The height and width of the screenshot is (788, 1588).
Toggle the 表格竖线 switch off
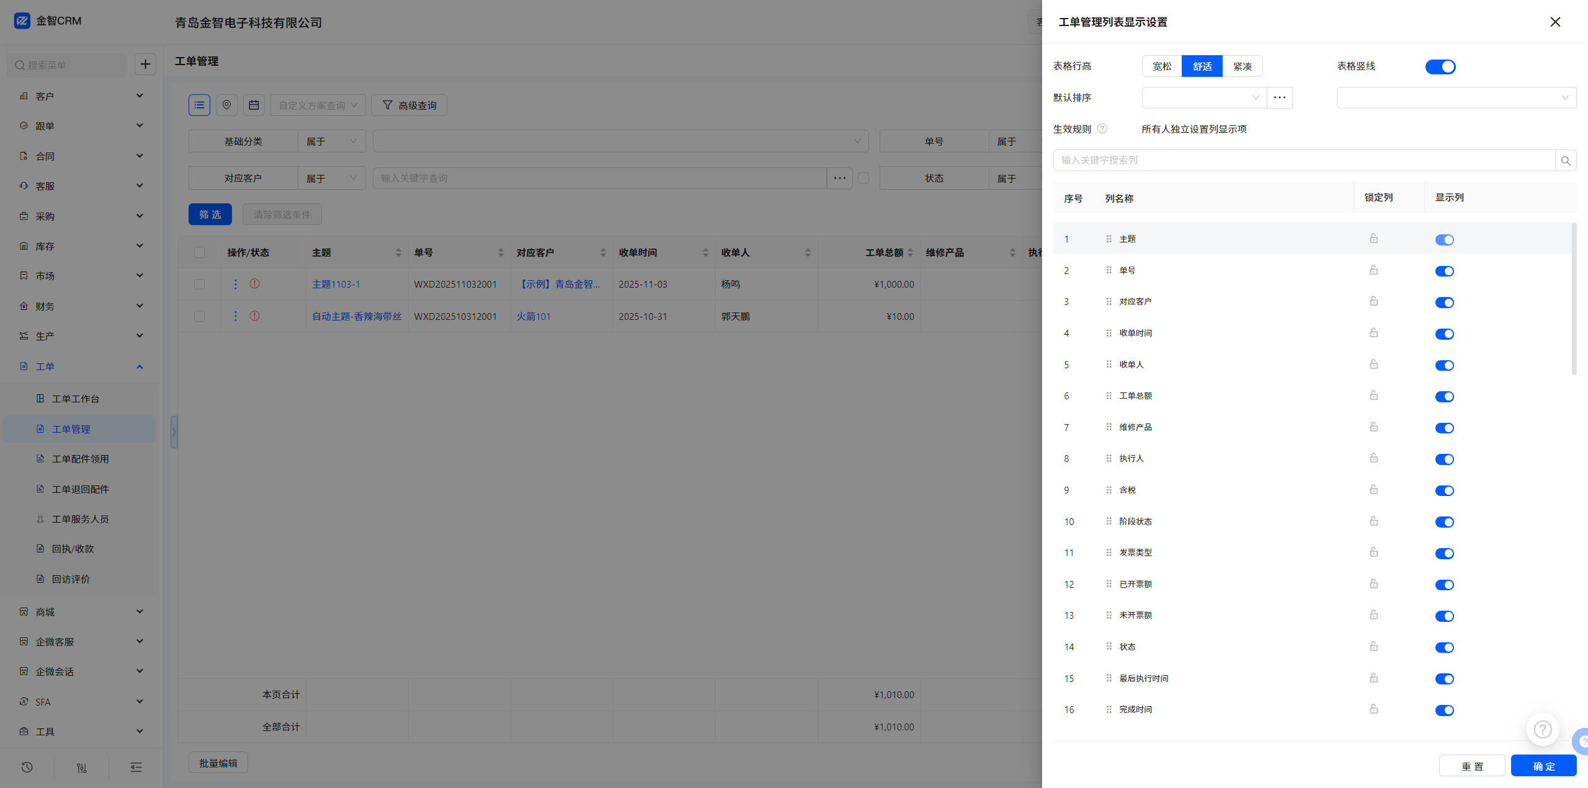click(x=1440, y=66)
